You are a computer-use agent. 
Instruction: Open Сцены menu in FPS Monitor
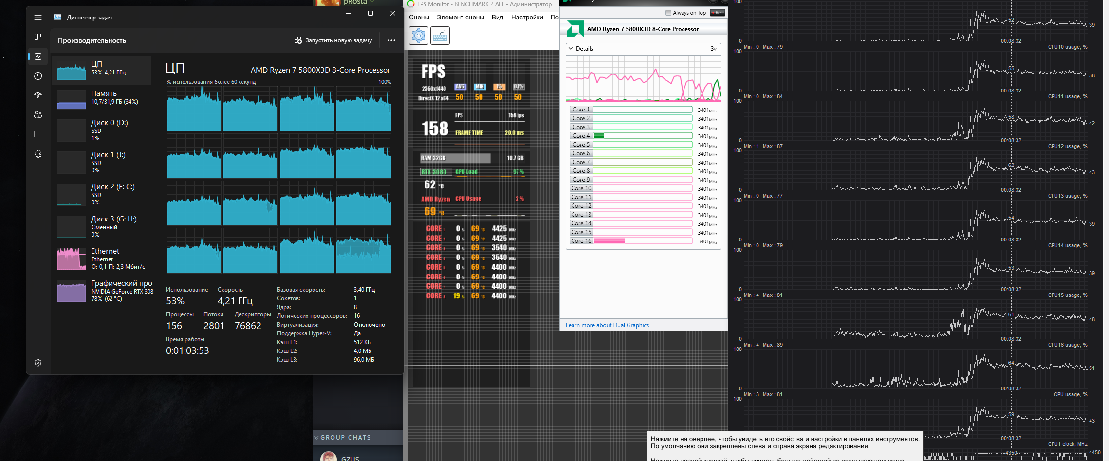tap(419, 18)
